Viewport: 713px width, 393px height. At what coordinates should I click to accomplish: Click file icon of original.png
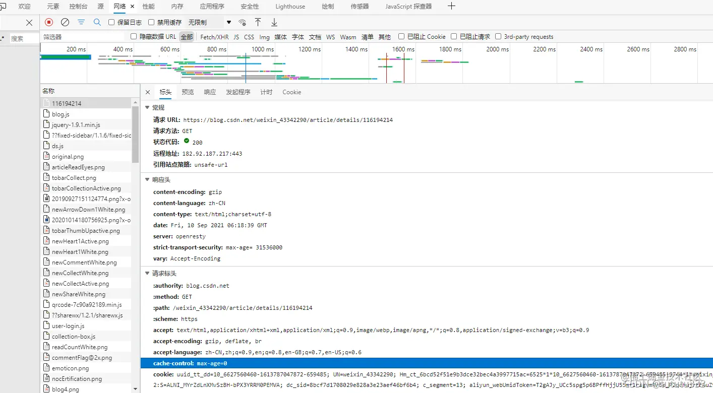click(46, 157)
